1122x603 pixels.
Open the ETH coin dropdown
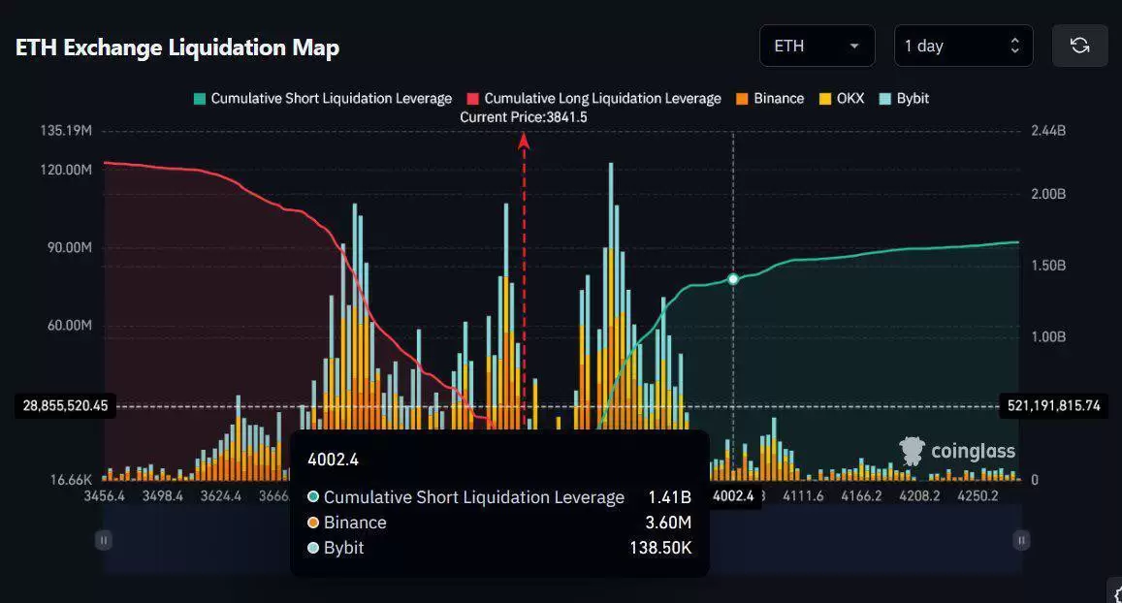[817, 46]
